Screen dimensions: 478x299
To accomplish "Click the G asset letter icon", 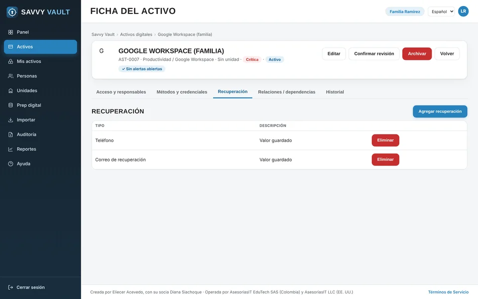I will pos(102,51).
